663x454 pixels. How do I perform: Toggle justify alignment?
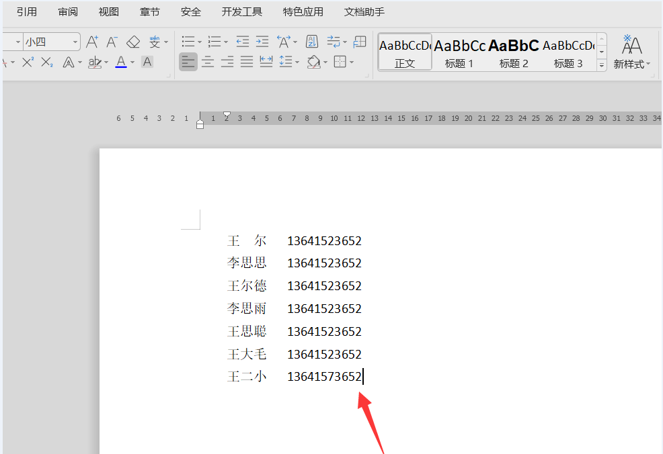pyautogui.click(x=247, y=62)
